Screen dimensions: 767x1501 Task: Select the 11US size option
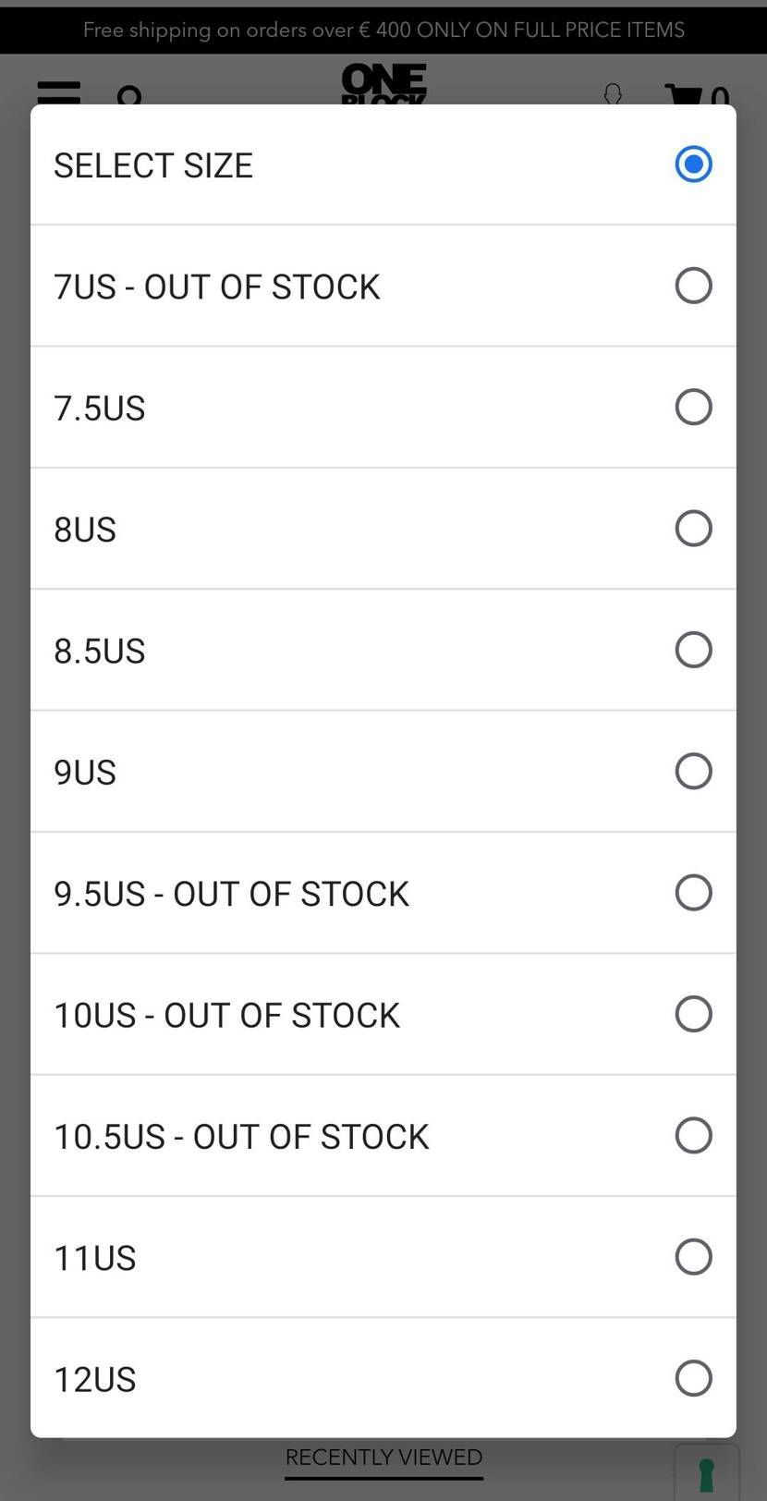point(693,1257)
